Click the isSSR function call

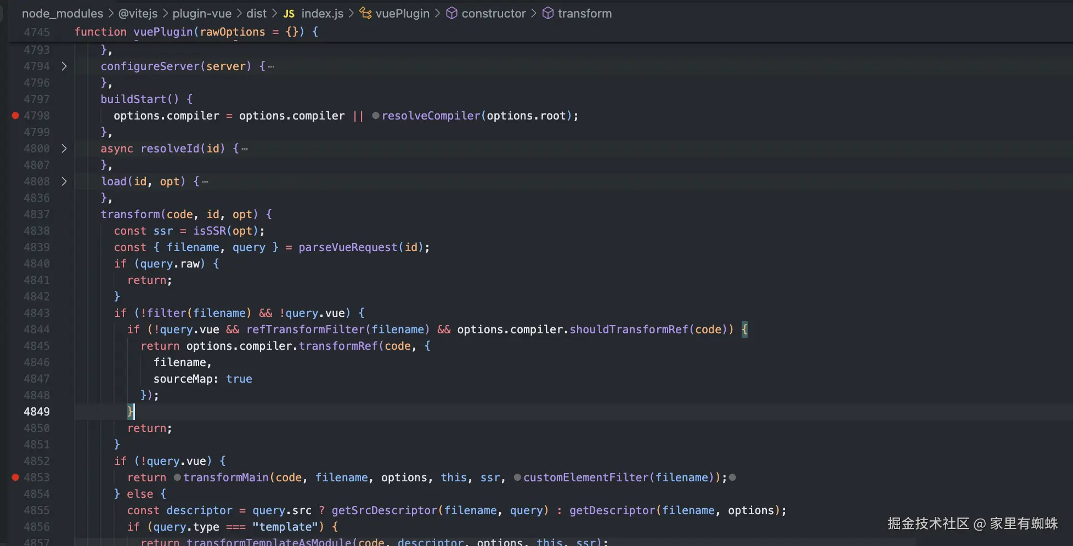tap(210, 231)
